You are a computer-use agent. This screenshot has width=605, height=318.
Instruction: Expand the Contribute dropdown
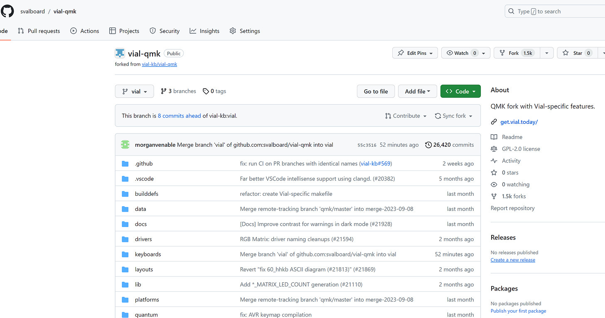click(406, 116)
